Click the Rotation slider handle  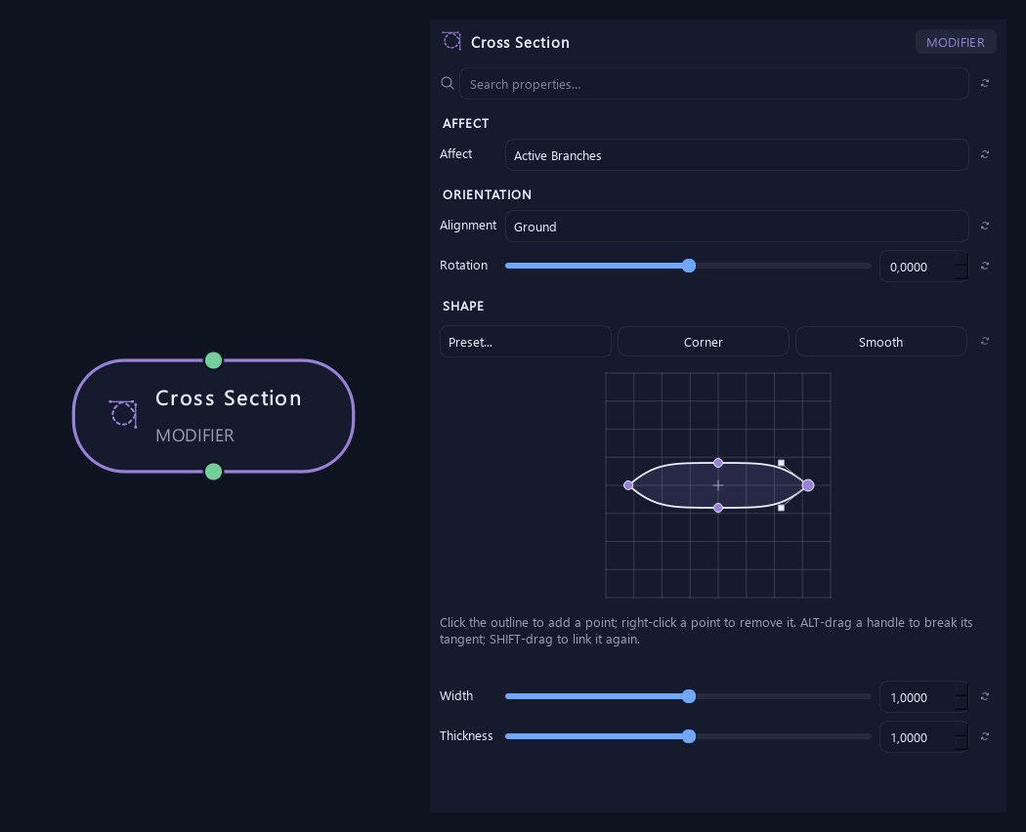[688, 266]
